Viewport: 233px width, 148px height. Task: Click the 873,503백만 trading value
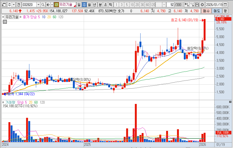[x=107, y=11]
